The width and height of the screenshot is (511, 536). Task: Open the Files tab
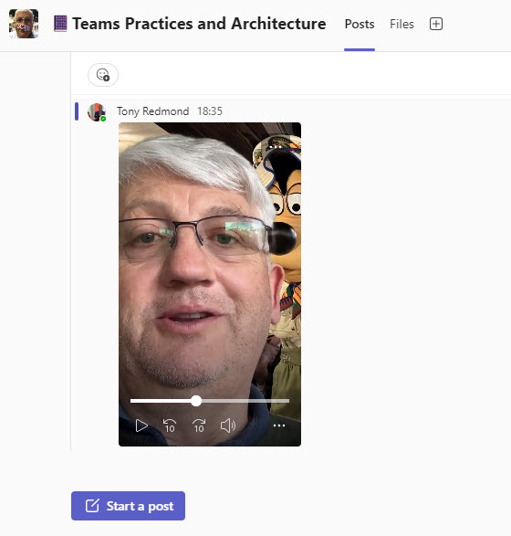pos(401,24)
